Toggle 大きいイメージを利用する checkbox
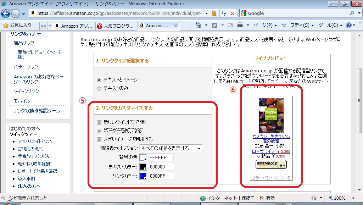Image resolution: width=363 pixels, height=205 pixels. pos(99,139)
